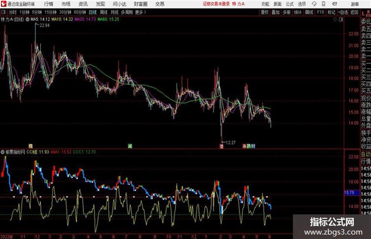Switch to 15分钟 chart period
Viewport: 371px width, 239px height.
pos(51,12)
